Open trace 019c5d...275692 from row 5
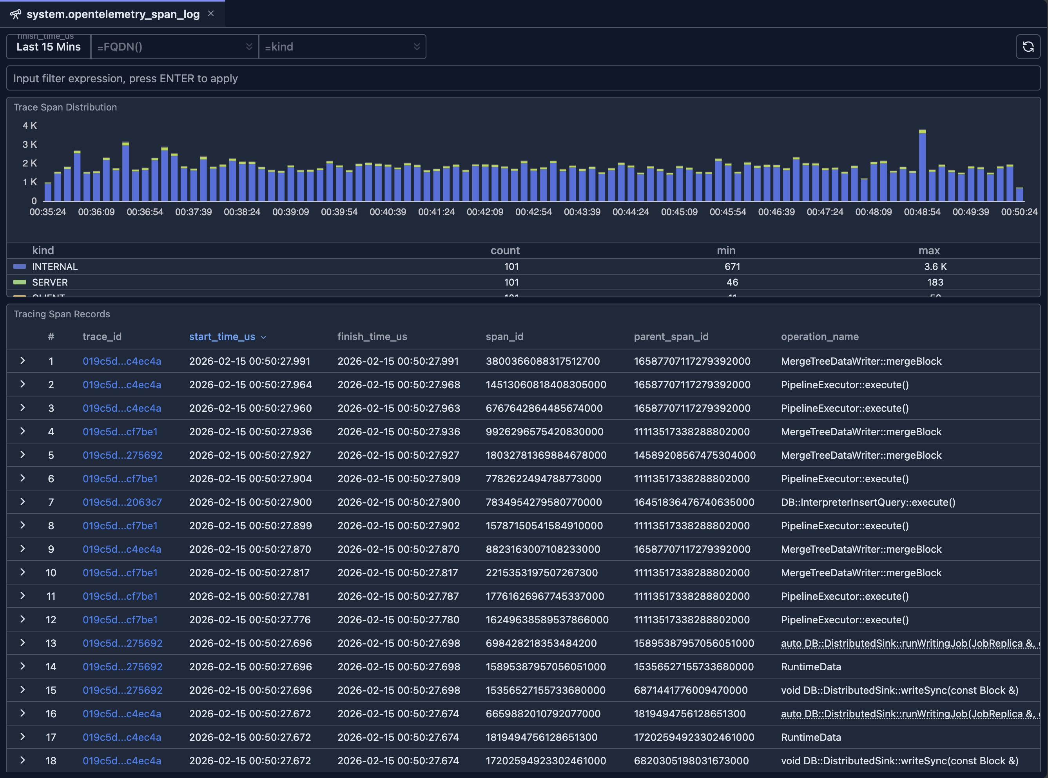 click(x=123, y=455)
